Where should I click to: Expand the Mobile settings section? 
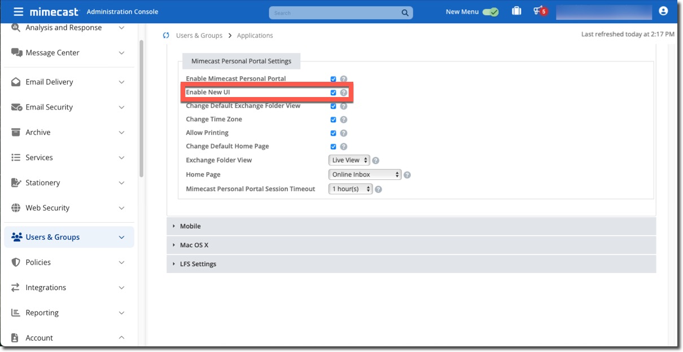[190, 226]
